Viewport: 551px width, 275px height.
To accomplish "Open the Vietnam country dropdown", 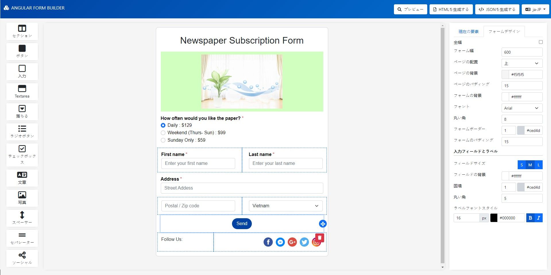I will (x=286, y=206).
